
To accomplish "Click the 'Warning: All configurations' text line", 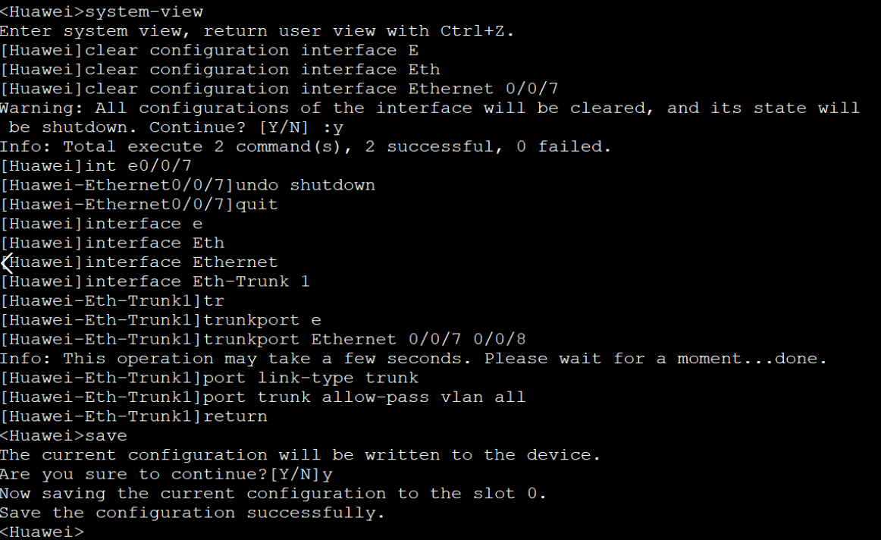I will click(x=429, y=108).
